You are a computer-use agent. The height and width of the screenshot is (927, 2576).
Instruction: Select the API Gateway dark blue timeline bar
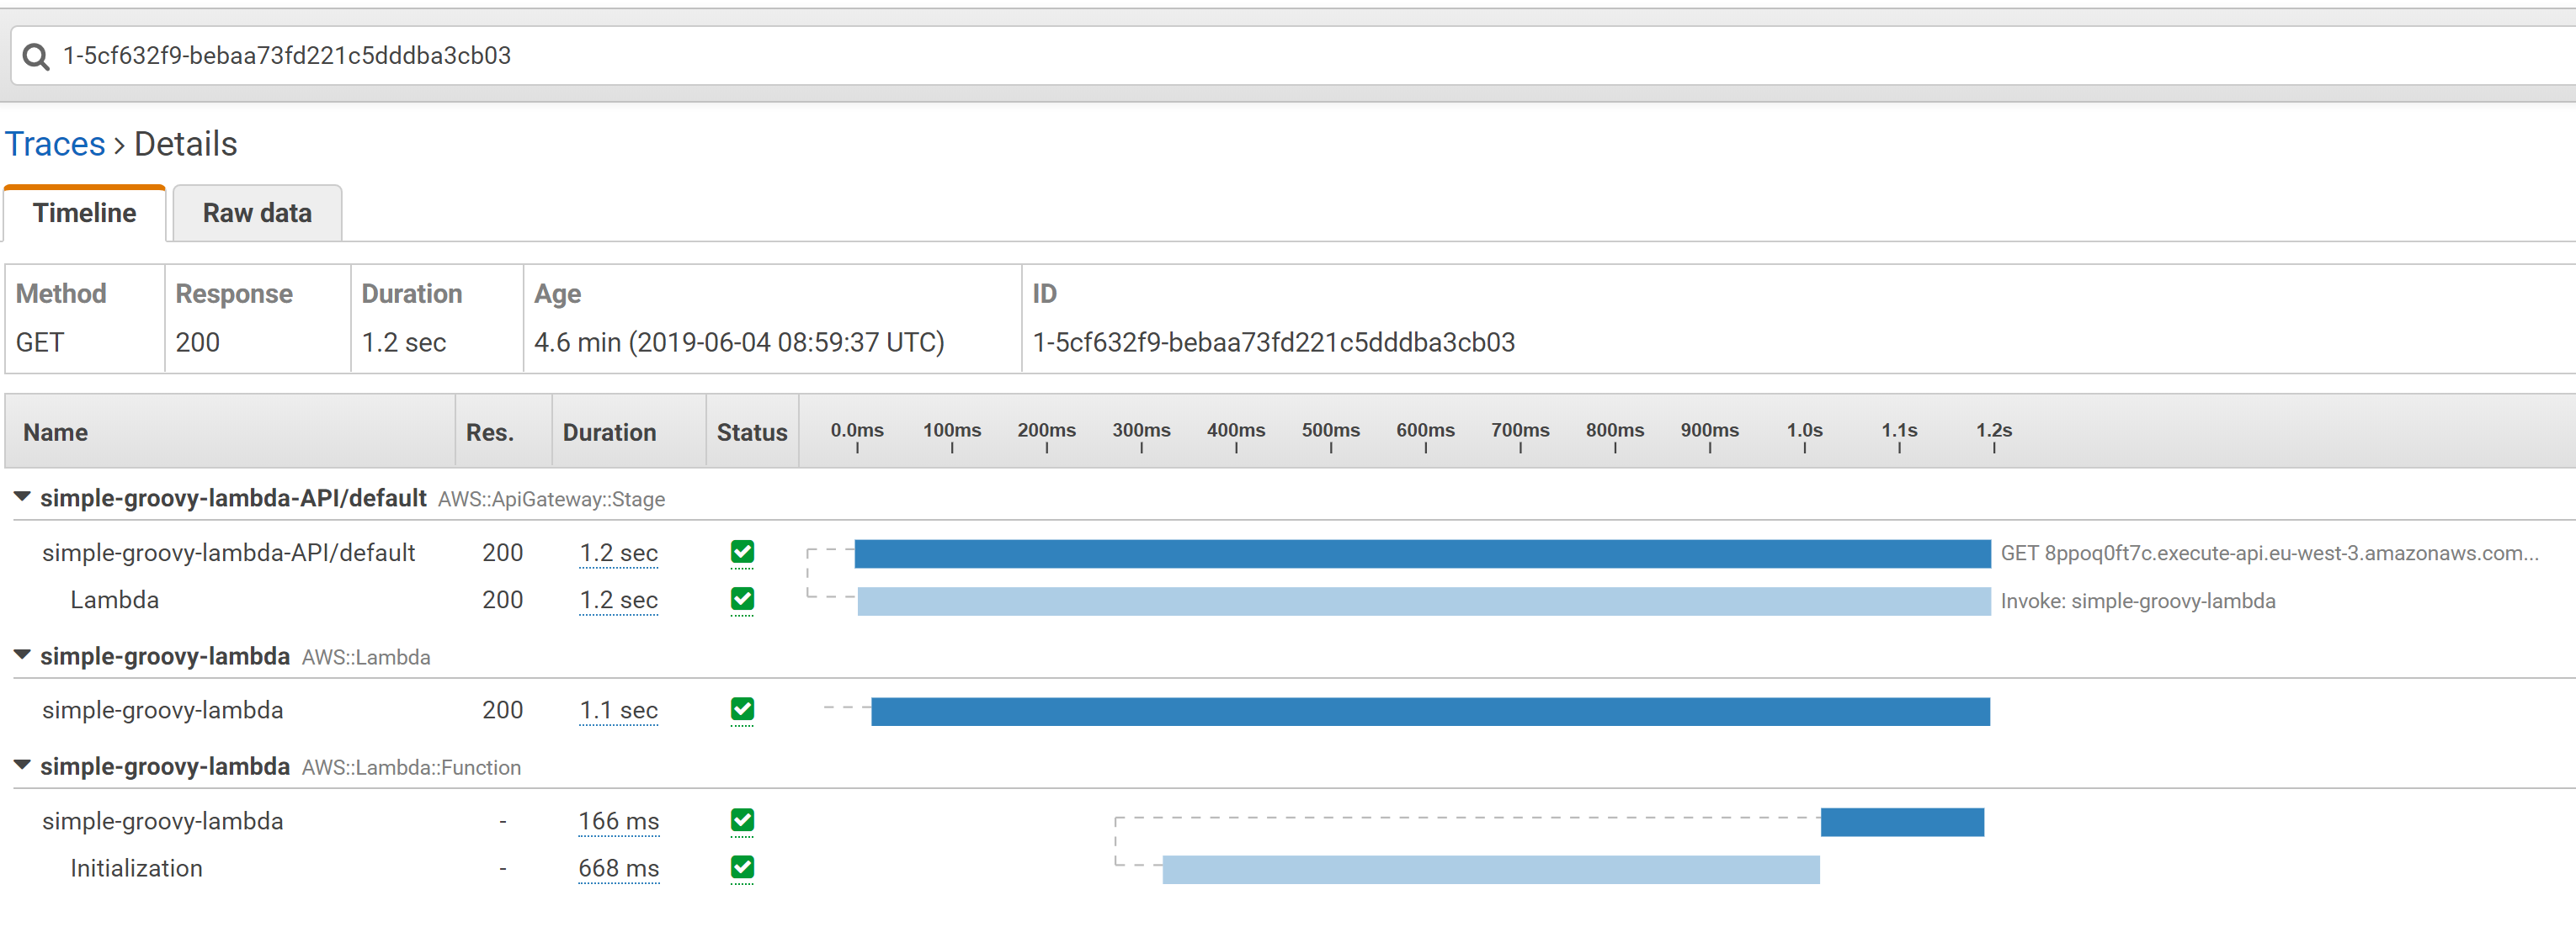click(1422, 554)
